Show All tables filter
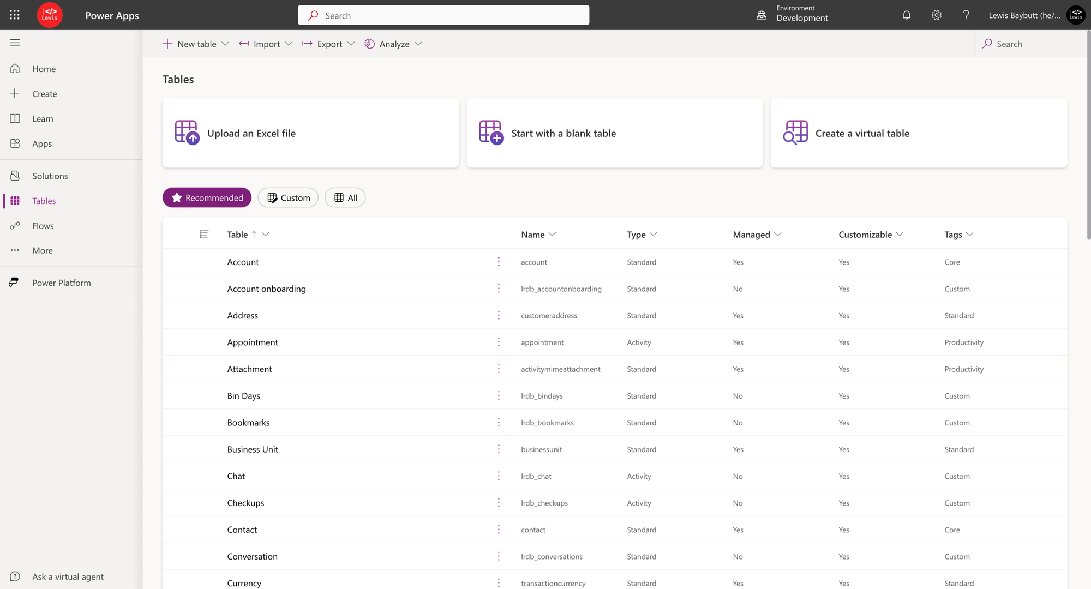This screenshot has width=1091, height=589. 345,197
